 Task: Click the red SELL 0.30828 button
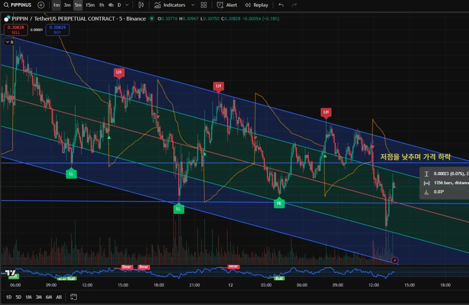16,30
